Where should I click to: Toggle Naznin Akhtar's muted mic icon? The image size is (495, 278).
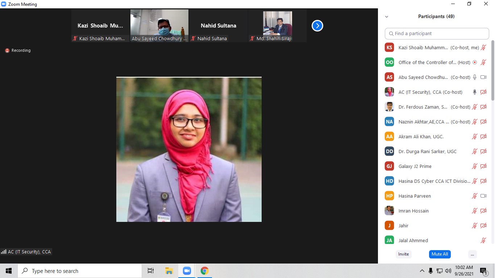tap(474, 122)
